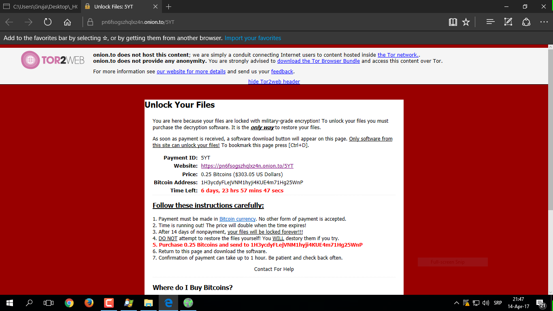Click the network icon in system tray
This screenshot has width=553, height=311.
point(476,303)
